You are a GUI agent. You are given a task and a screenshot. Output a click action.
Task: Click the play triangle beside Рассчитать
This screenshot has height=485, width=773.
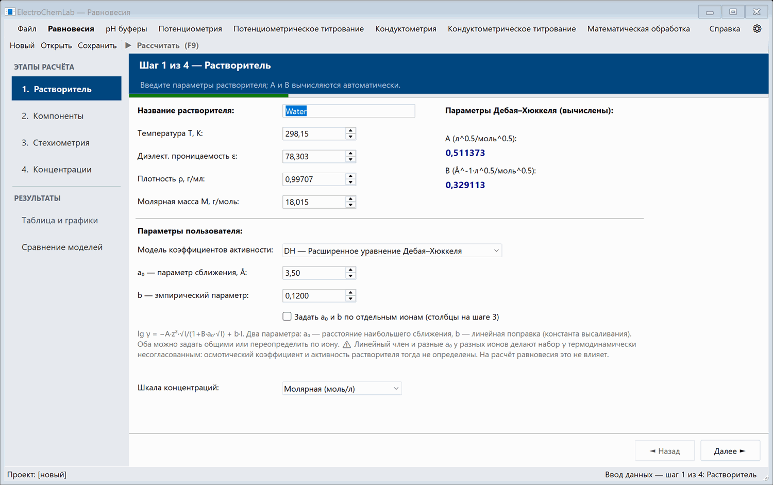128,45
